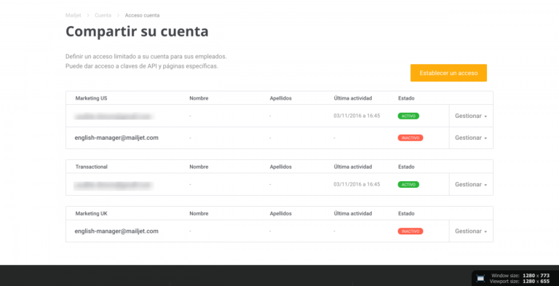559x286 pixels.
Task: Click the Marketing UK table header
Action: [x=91, y=214]
